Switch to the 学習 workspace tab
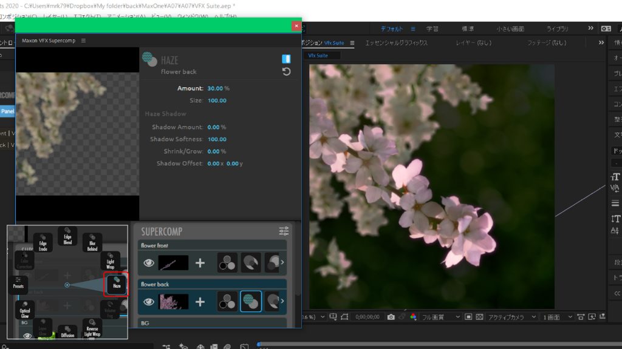The image size is (622, 349). [432, 28]
